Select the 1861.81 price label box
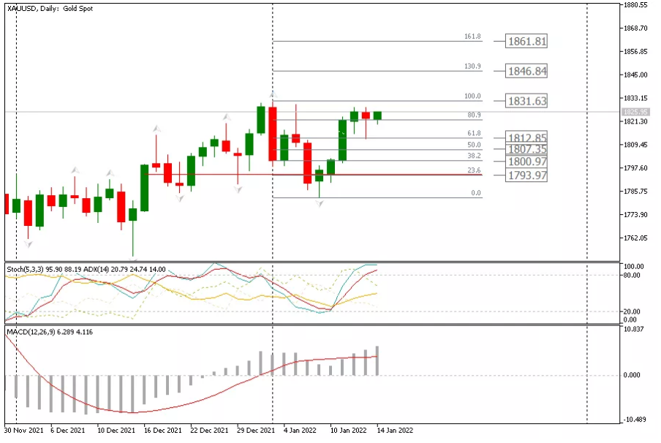This screenshot has height=443, width=661. click(526, 42)
